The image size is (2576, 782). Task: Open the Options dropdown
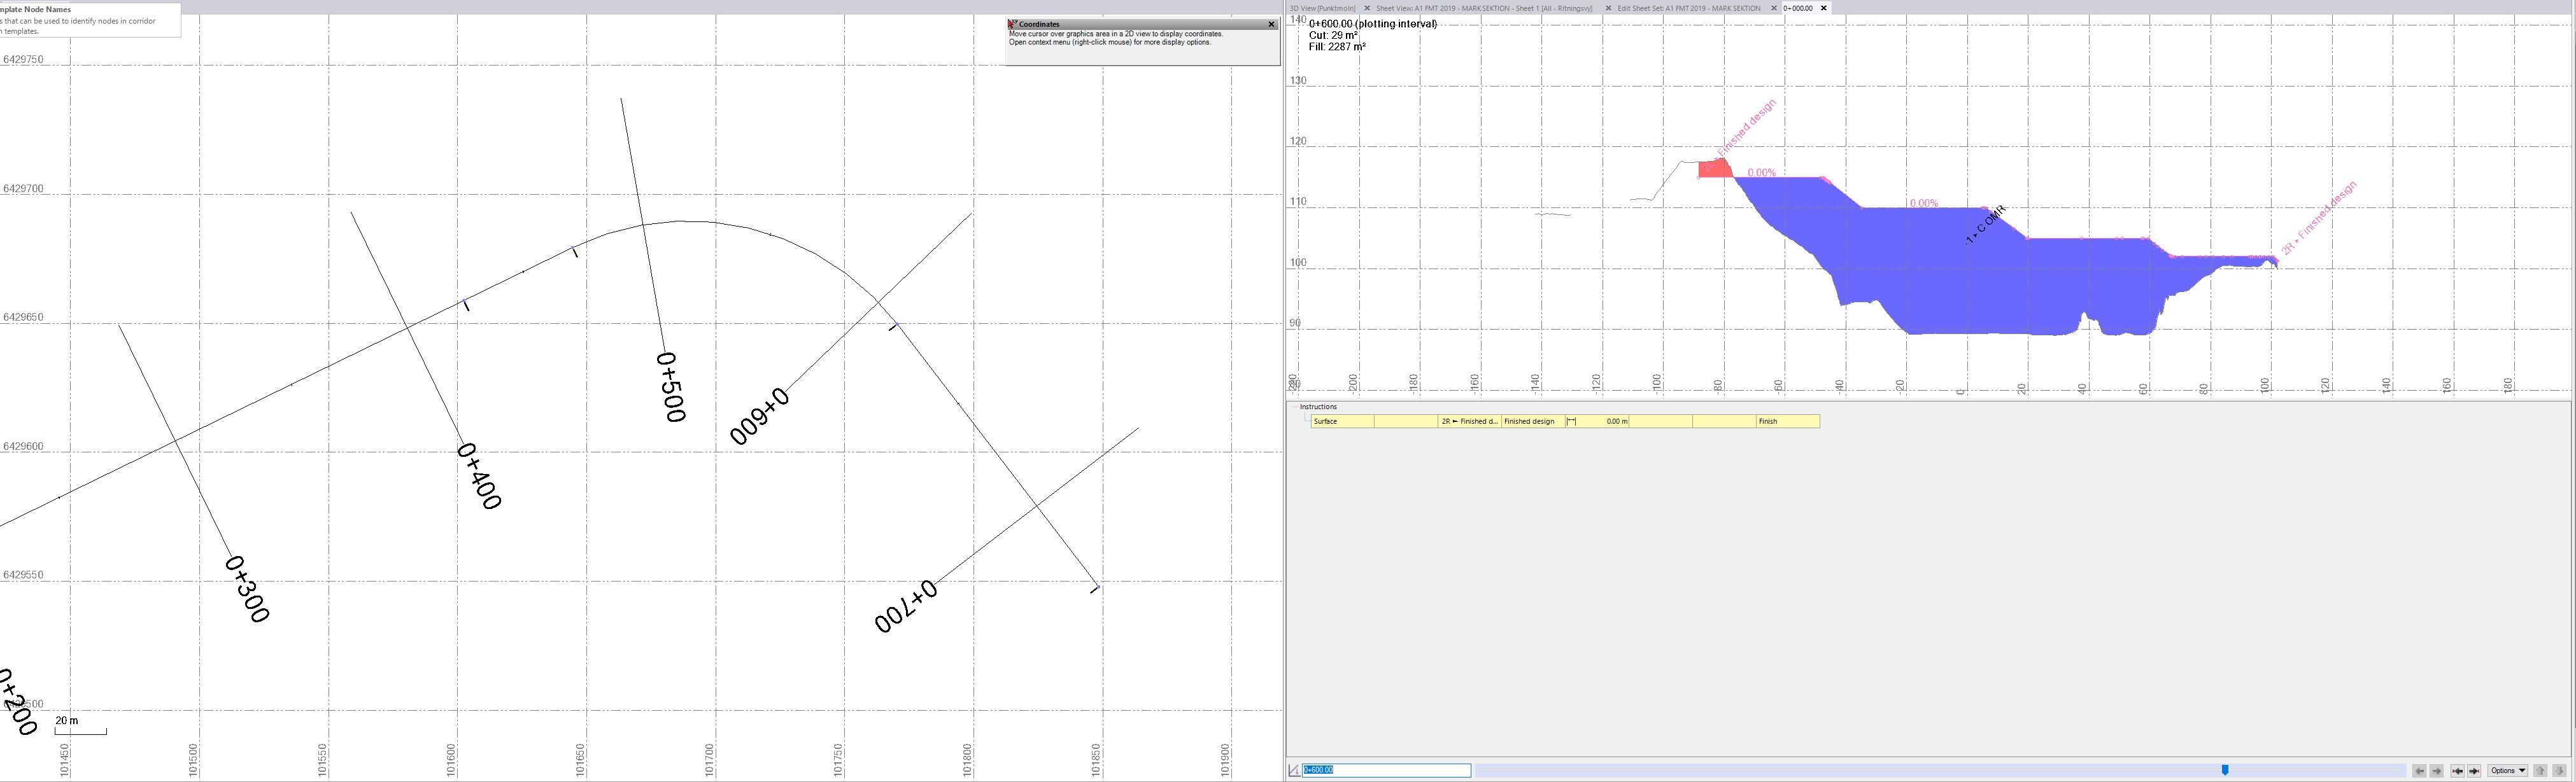[x=2508, y=771]
